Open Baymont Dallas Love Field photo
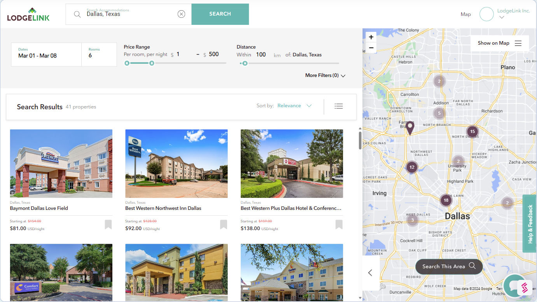This screenshot has height=302, width=537. point(61,164)
